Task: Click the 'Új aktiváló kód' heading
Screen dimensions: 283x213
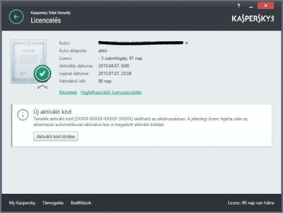Action: [52, 112]
